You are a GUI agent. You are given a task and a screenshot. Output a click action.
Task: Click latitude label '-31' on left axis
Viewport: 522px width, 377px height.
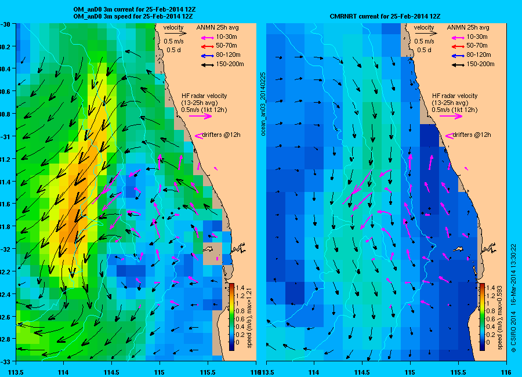pyautogui.click(x=5, y=136)
